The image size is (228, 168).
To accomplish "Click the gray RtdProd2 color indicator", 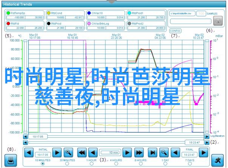I will (x=129, y=23).
